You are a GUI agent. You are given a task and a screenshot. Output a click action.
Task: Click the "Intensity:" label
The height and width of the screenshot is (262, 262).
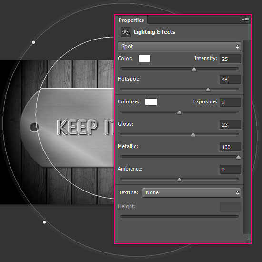206,58
